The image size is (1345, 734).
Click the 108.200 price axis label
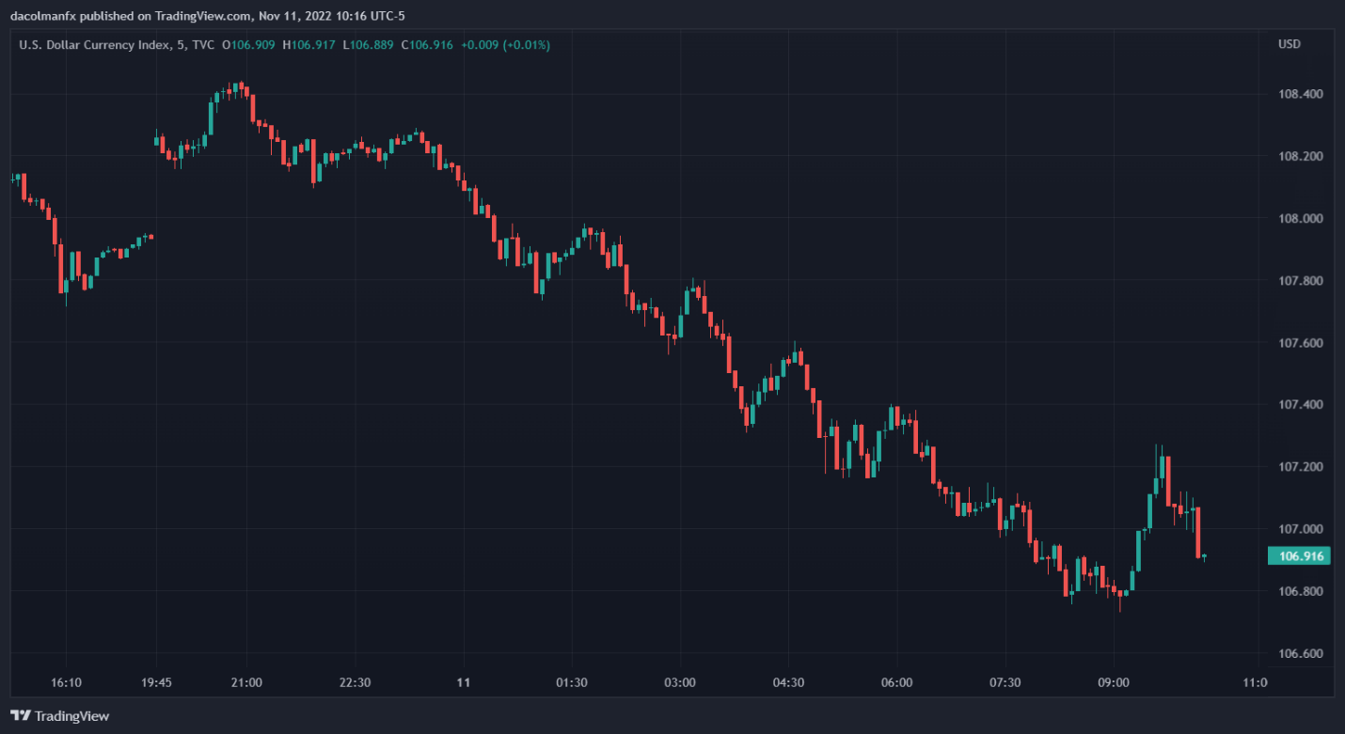(x=1303, y=156)
